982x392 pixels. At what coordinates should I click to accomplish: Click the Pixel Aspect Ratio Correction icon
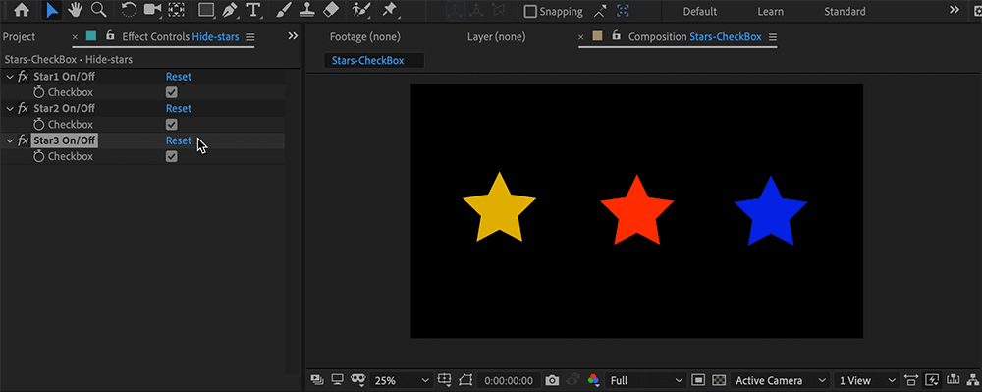(x=911, y=380)
